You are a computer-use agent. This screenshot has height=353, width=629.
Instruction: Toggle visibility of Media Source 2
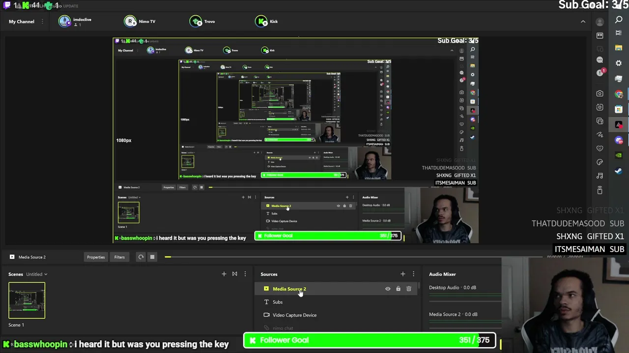pyautogui.click(x=388, y=289)
